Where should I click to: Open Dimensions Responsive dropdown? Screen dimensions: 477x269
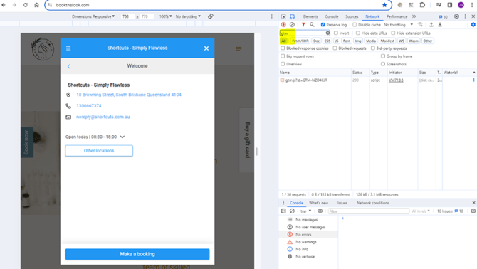click(x=93, y=16)
